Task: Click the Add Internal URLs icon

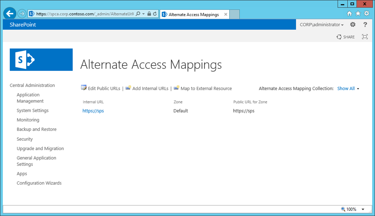Action: [128, 88]
